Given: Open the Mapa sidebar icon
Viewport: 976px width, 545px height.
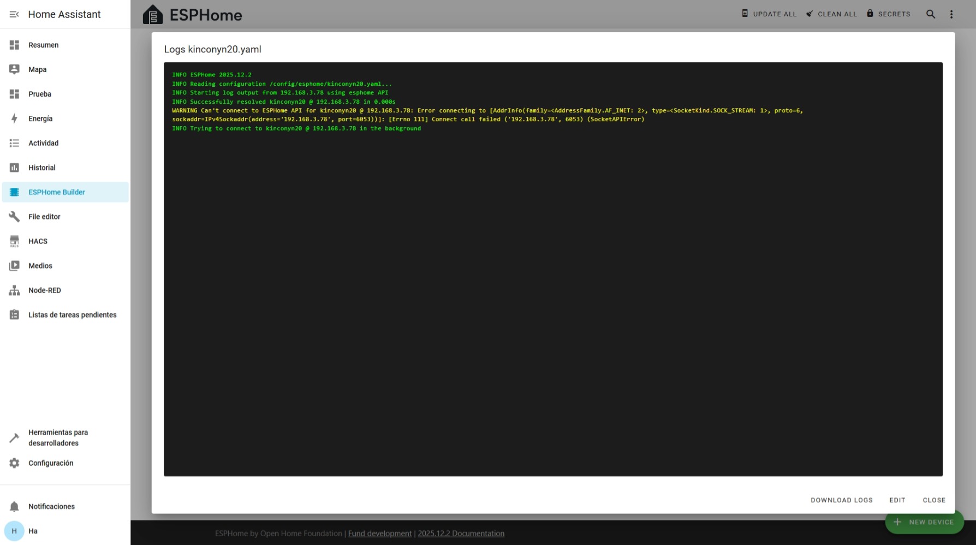Looking at the screenshot, I should point(14,69).
